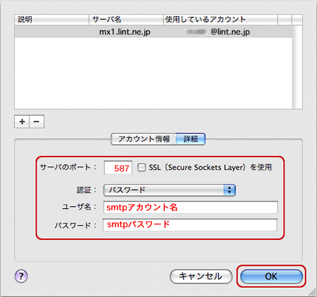Screen dimensions: 317x297
Task: Open help with the question mark icon
Action: (x=21, y=276)
